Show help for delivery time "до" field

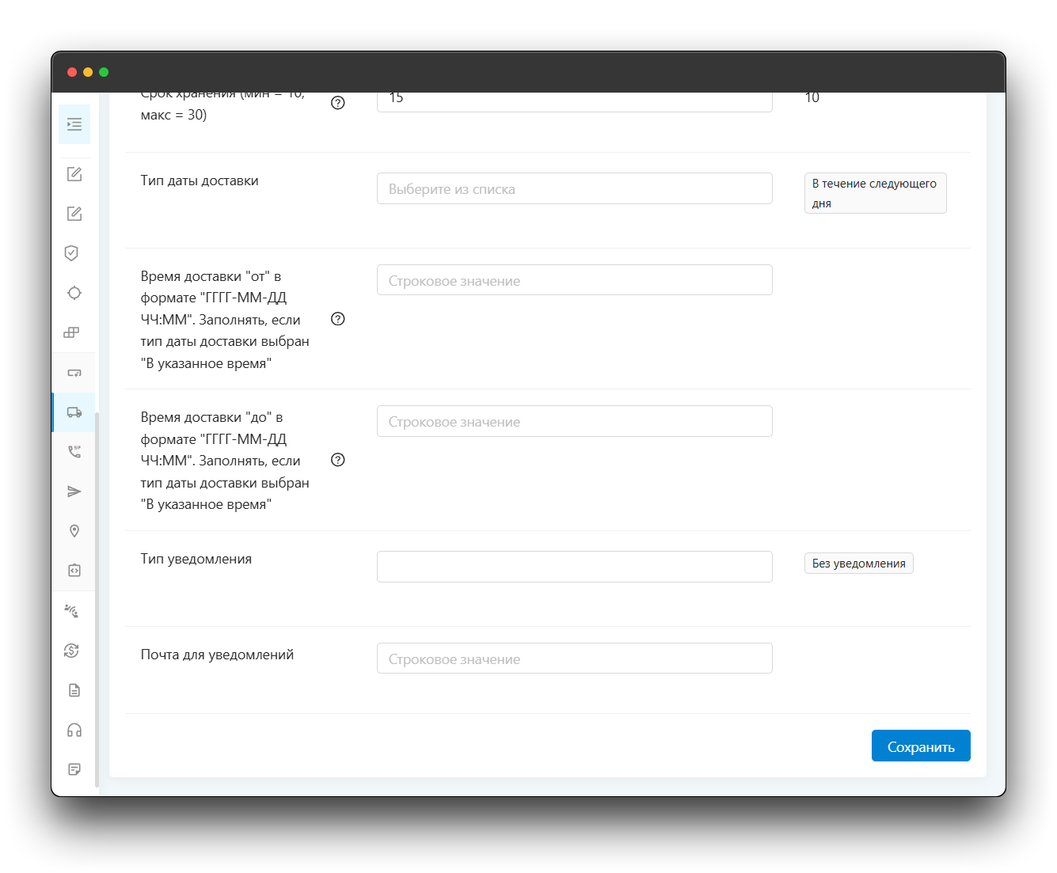click(338, 460)
